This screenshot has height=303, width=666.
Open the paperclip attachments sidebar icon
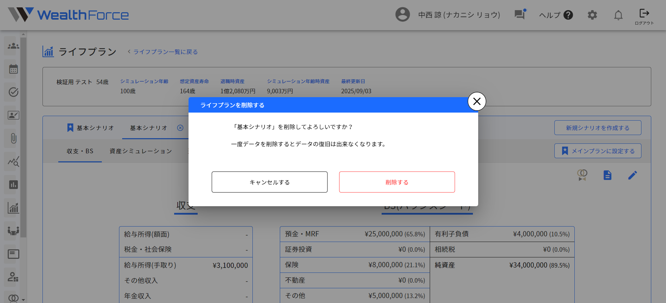tap(13, 139)
